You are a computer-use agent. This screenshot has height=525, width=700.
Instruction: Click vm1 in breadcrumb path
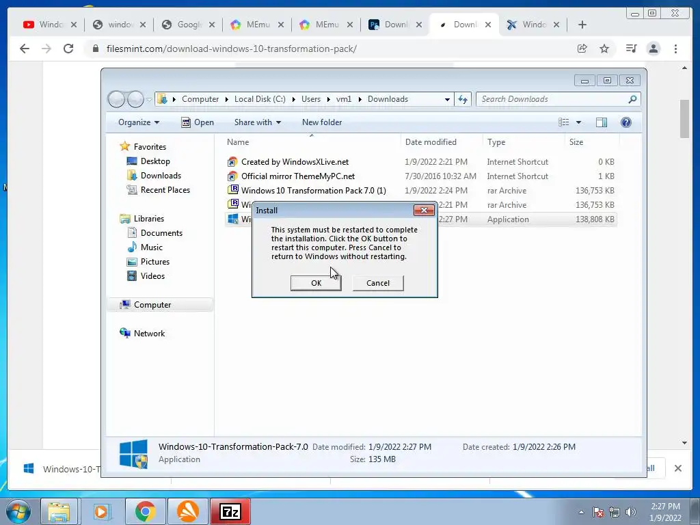(344, 99)
